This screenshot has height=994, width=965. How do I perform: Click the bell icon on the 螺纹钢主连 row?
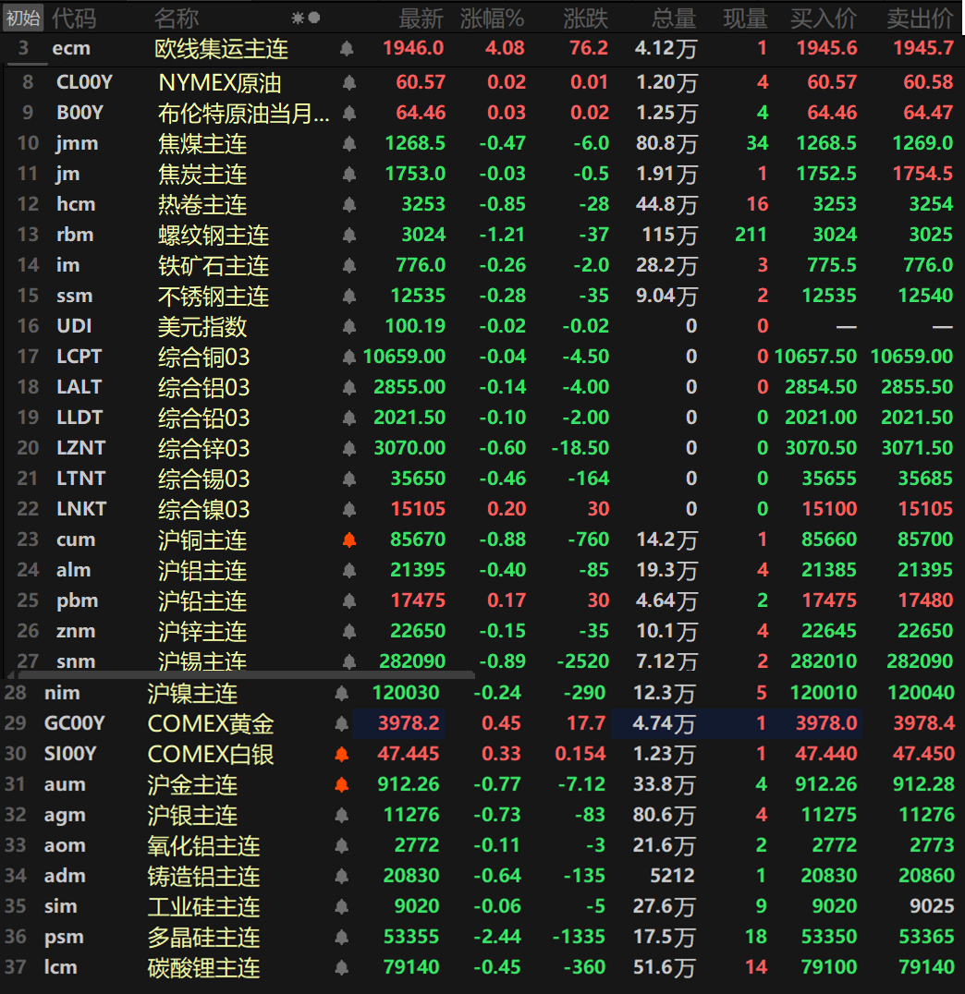click(x=349, y=236)
